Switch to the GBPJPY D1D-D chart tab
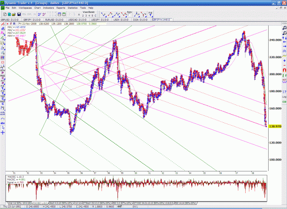The height and width of the screenshot is (209, 287). (33, 20)
